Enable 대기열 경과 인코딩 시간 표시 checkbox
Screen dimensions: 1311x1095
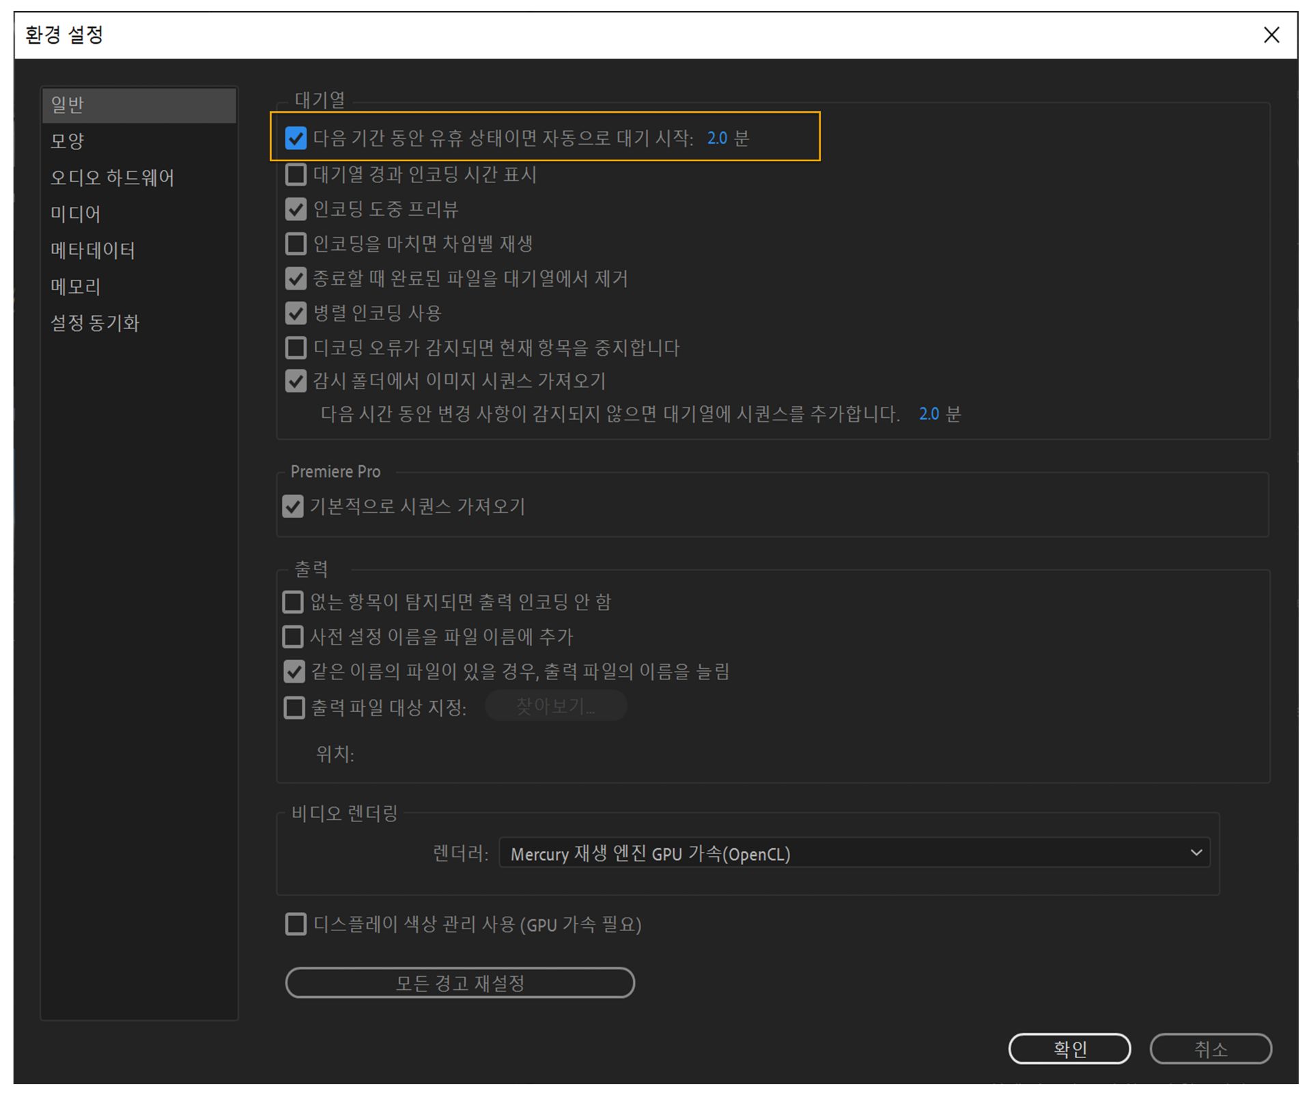point(296,175)
